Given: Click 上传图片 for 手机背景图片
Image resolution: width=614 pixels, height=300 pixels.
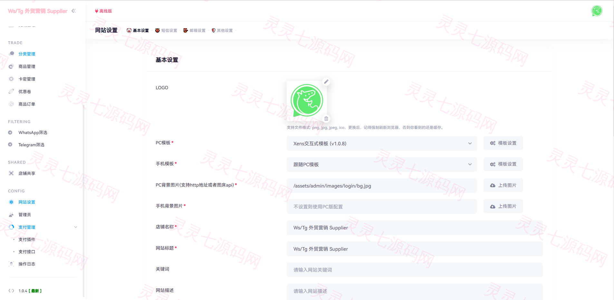Looking at the screenshot, I should [503, 206].
